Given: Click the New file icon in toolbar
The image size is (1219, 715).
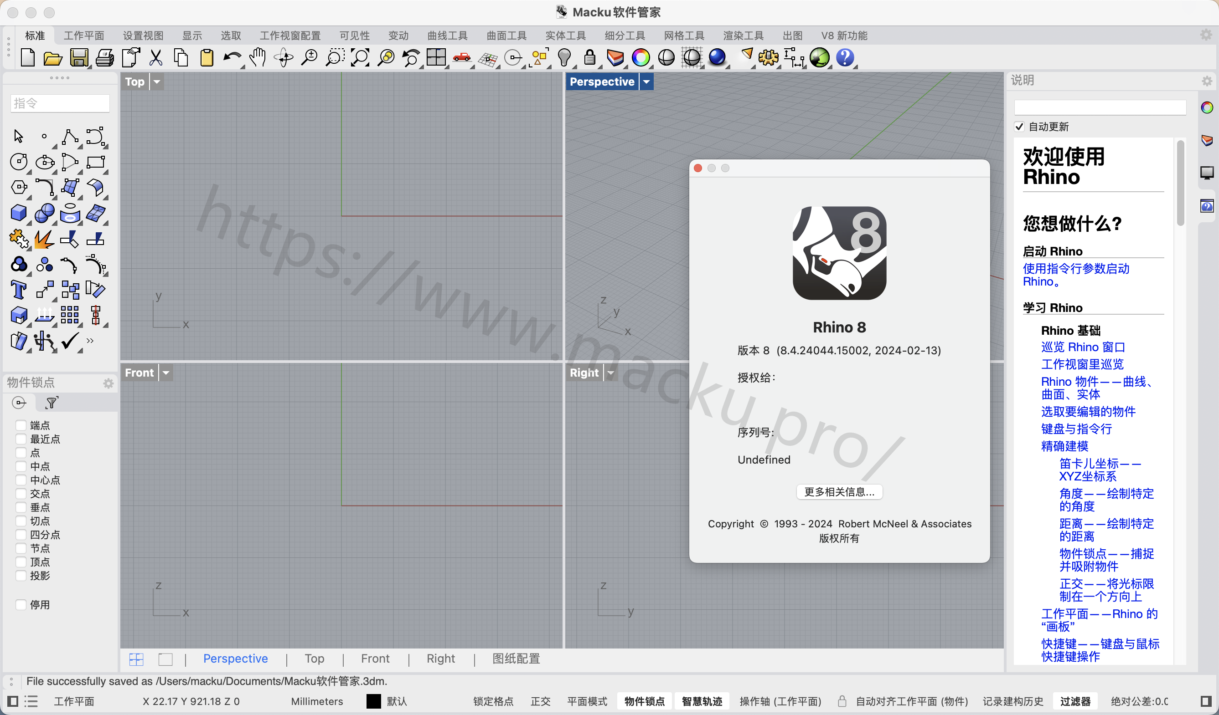Looking at the screenshot, I should tap(27, 57).
